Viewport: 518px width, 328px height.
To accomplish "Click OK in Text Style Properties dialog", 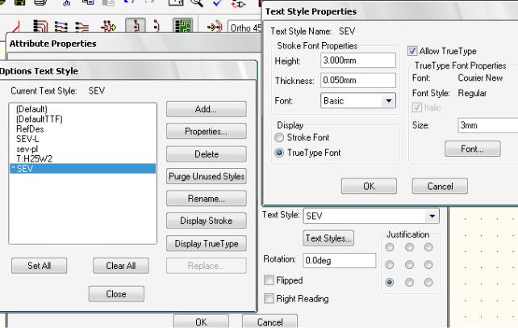I will click(369, 186).
